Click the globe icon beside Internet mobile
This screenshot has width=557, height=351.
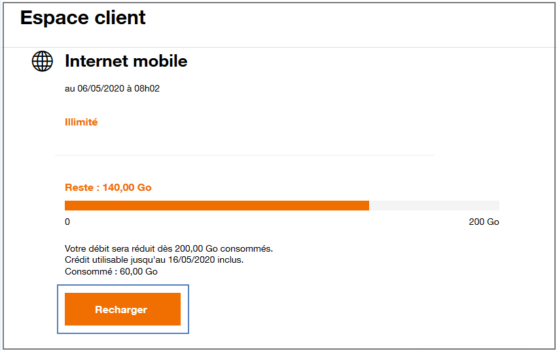(x=43, y=61)
